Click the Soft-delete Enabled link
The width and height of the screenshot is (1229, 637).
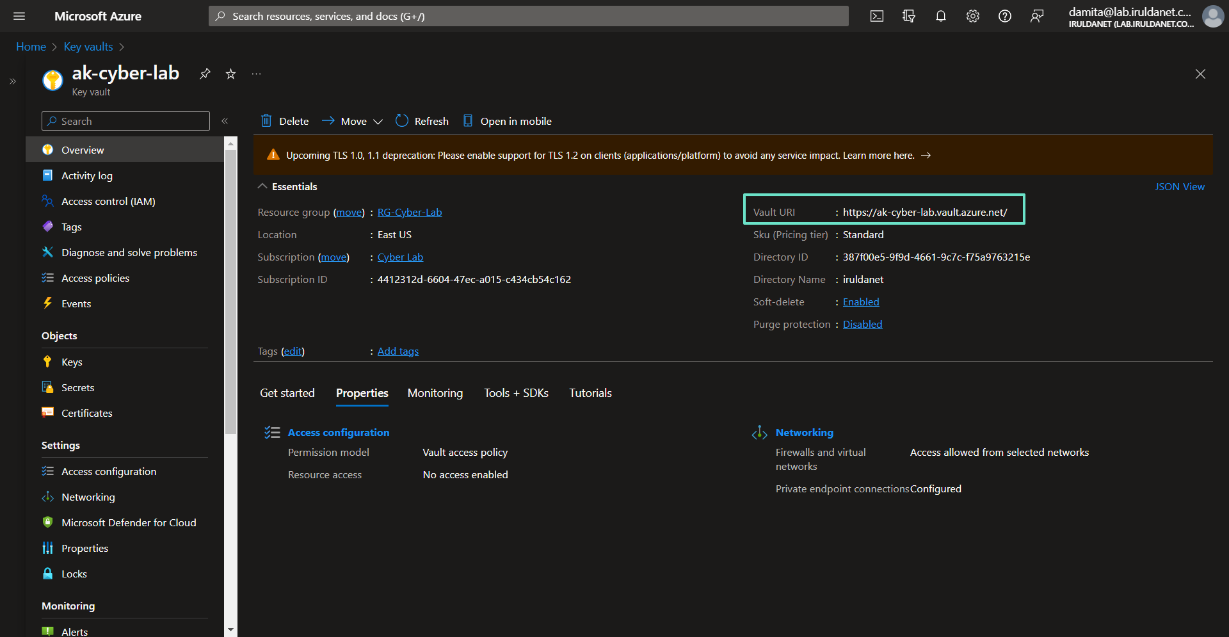click(x=861, y=302)
